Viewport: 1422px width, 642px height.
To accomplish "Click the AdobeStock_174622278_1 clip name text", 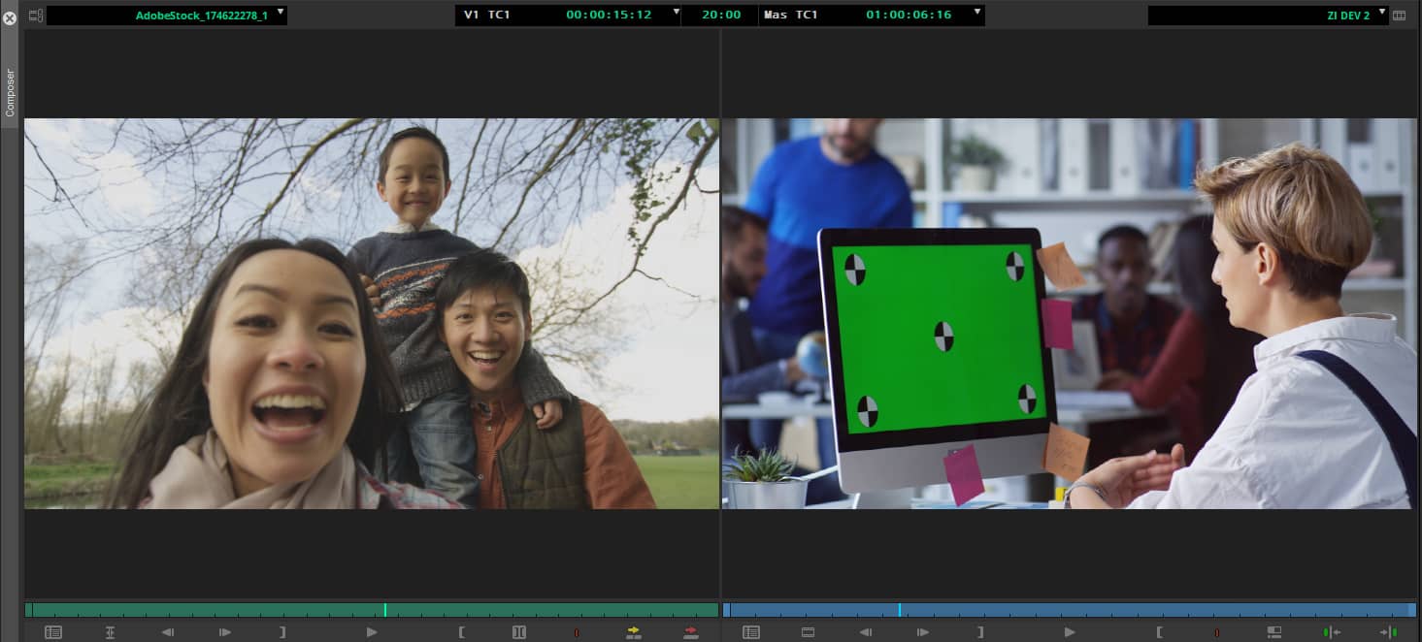I will pos(202,16).
